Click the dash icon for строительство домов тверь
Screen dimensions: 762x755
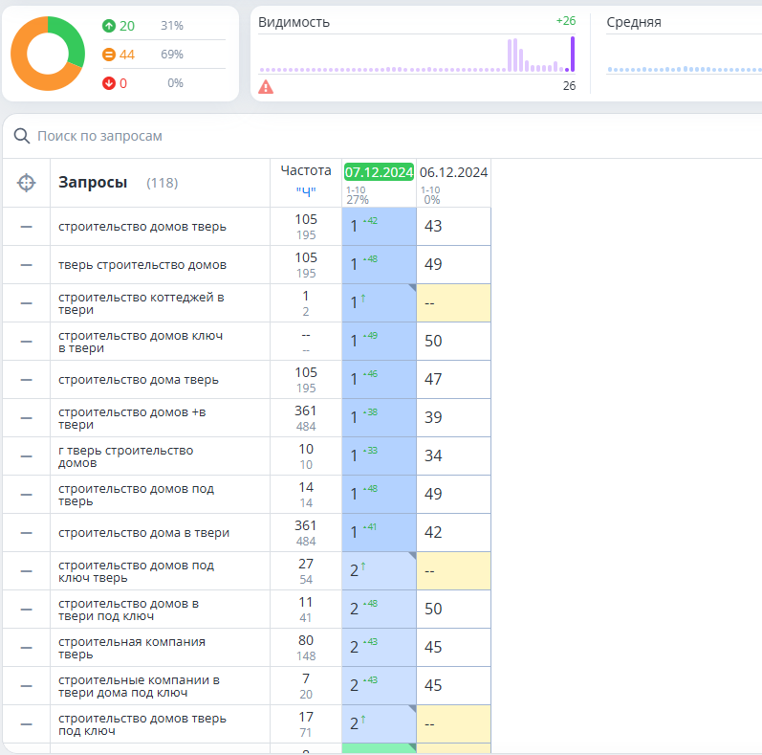pos(26,227)
